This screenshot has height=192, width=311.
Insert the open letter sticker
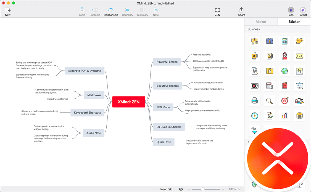[x=299, y=71]
